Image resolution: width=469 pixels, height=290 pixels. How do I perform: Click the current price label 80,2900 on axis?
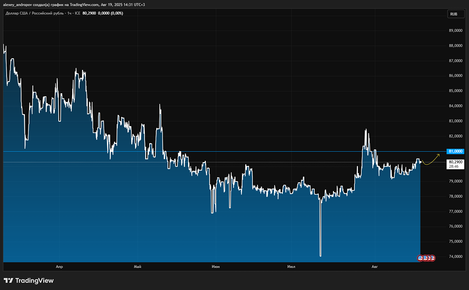tap(456, 162)
